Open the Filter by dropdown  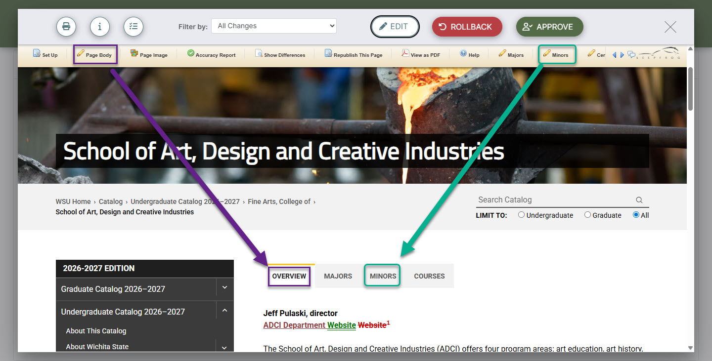tap(274, 26)
